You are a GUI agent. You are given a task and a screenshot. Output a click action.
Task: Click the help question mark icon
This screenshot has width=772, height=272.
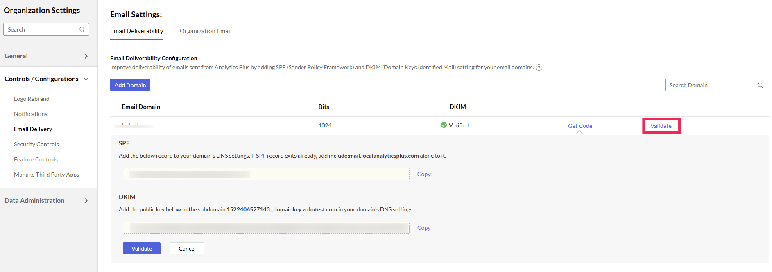click(x=539, y=68)
